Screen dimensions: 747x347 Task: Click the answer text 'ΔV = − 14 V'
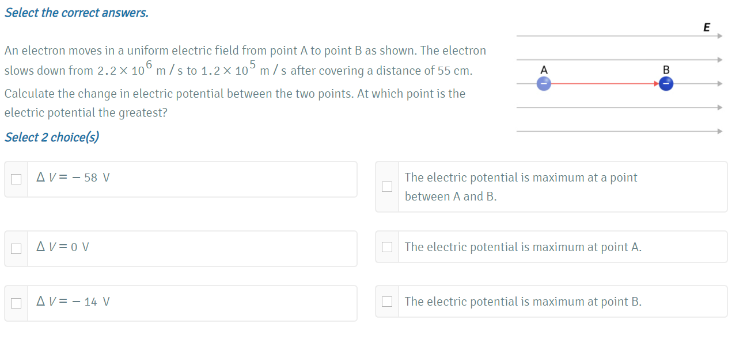(74, 301)
